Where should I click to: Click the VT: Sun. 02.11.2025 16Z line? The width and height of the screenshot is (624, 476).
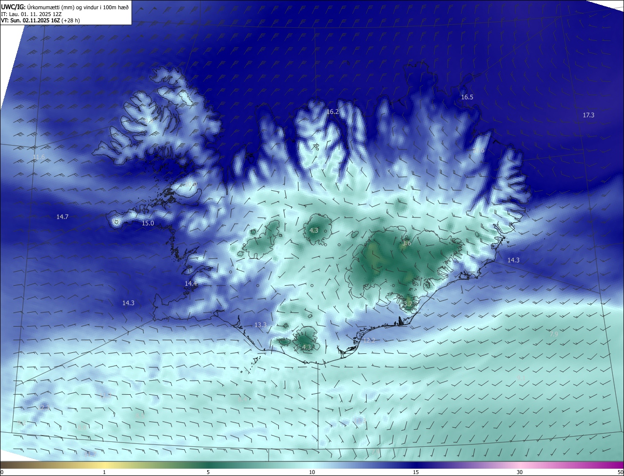pos(40,20)
